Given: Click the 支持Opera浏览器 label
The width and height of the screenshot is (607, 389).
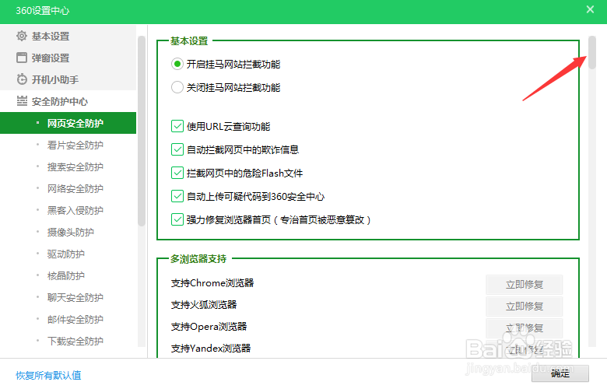Looking at the screenshot, I should point(209,326).
